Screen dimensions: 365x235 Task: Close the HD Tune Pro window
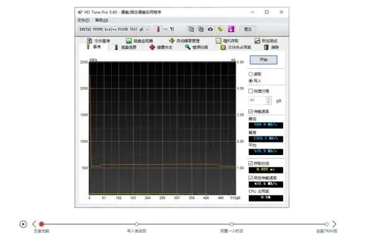[281, 12]
